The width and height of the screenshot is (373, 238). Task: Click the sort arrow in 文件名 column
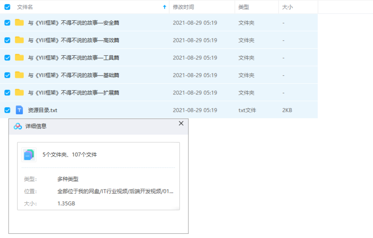pos(164,7)
